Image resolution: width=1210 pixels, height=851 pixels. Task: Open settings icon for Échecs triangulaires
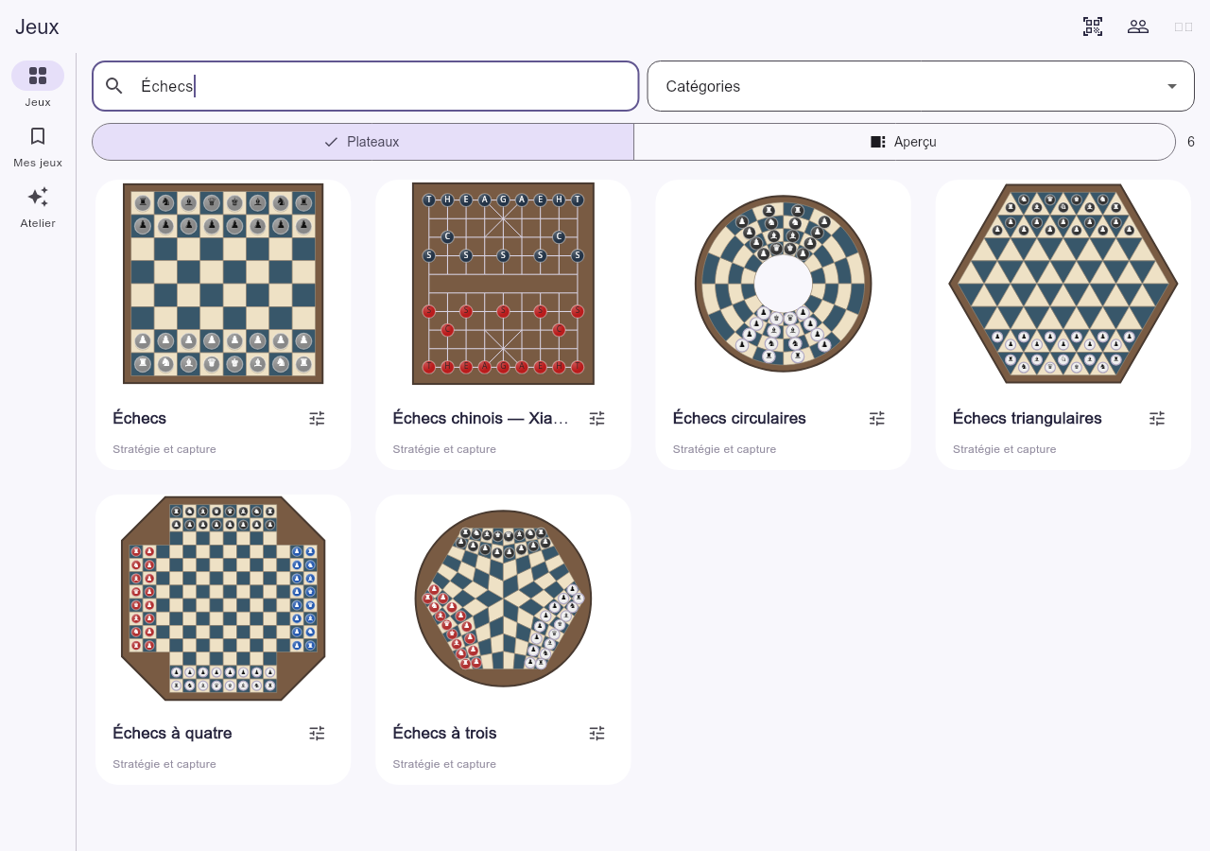click(1157, 418)
